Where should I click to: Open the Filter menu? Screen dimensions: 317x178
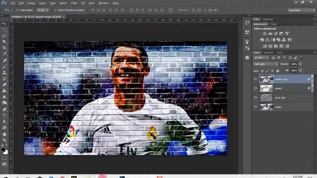[74, 3]
